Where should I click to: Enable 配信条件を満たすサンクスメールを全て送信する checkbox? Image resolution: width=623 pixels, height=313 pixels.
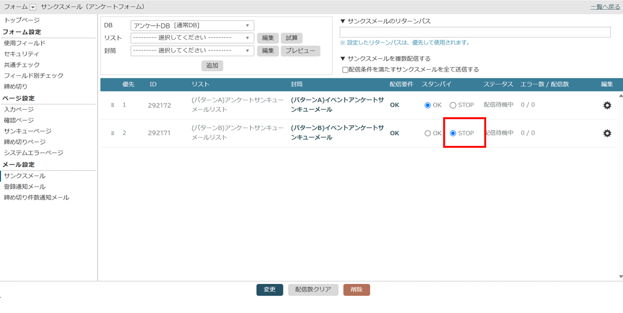pyautogui.click(x=345, y=70)
